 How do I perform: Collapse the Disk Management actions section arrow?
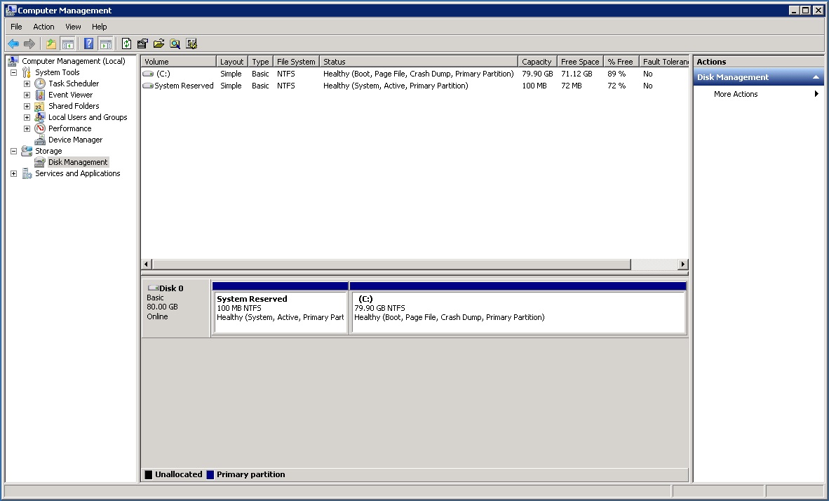(816, 77)
